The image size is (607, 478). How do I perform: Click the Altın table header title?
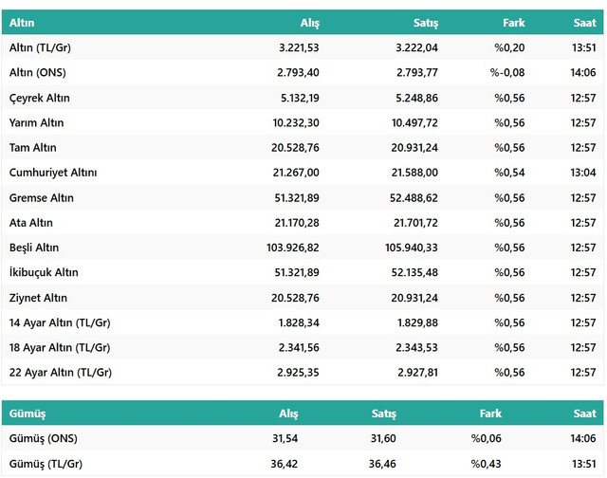(22, 23)
